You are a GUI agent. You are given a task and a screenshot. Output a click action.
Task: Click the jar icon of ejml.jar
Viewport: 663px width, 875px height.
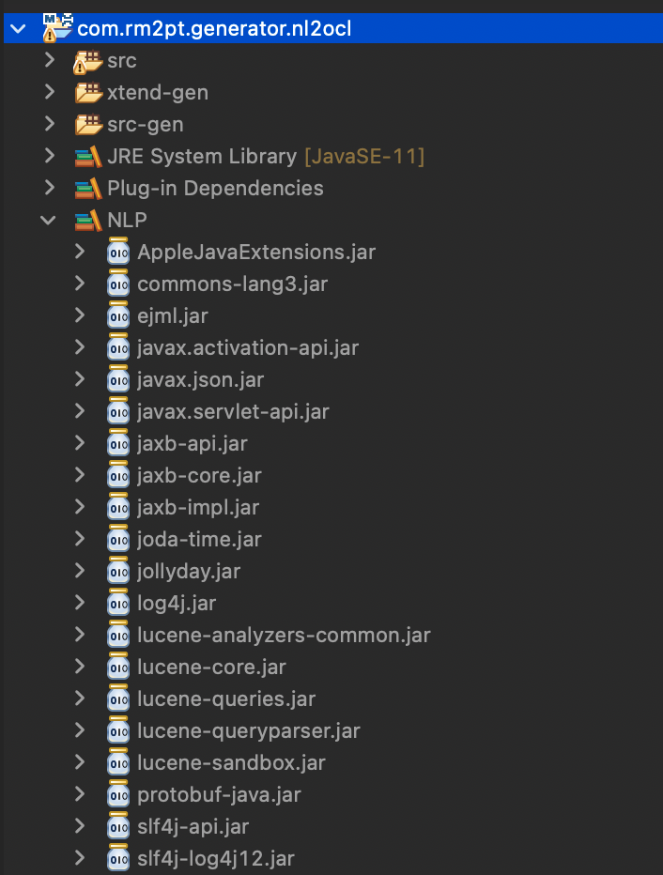118,315
